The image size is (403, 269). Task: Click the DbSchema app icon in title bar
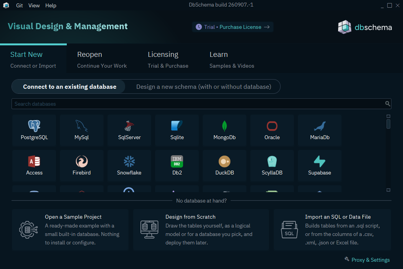(x=6, y=5)
